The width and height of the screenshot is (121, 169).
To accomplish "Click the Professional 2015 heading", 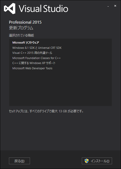I will pos(25,22).
